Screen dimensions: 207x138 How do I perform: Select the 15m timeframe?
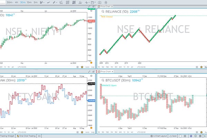(29, 2)
